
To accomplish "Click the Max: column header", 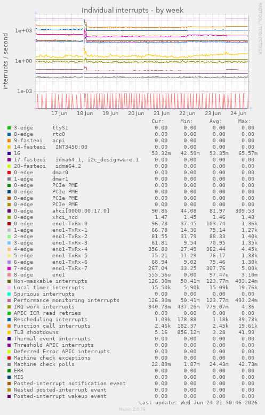I will 244,121.
